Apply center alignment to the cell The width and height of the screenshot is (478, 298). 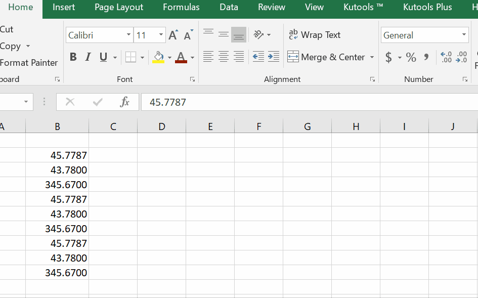223,57
